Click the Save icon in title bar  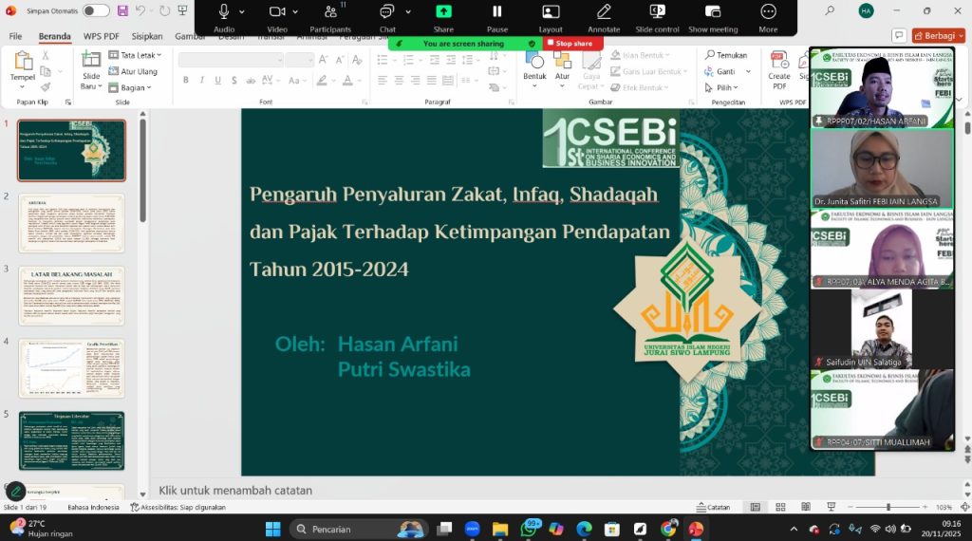point(122,10)
